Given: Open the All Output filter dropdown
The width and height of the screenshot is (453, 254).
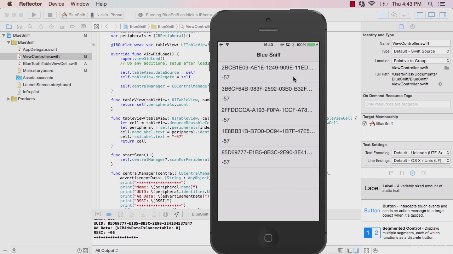Looking at the screenshot, I should [107, 250].
